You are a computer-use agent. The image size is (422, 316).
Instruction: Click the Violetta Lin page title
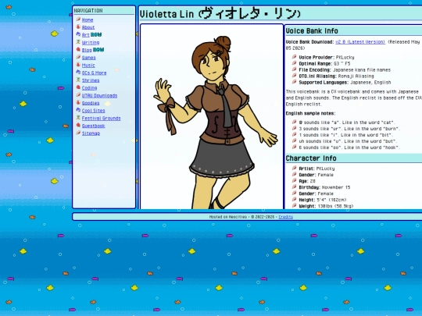coord(220,14)
